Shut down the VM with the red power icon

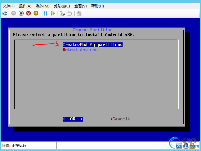(x=28, y=13)
